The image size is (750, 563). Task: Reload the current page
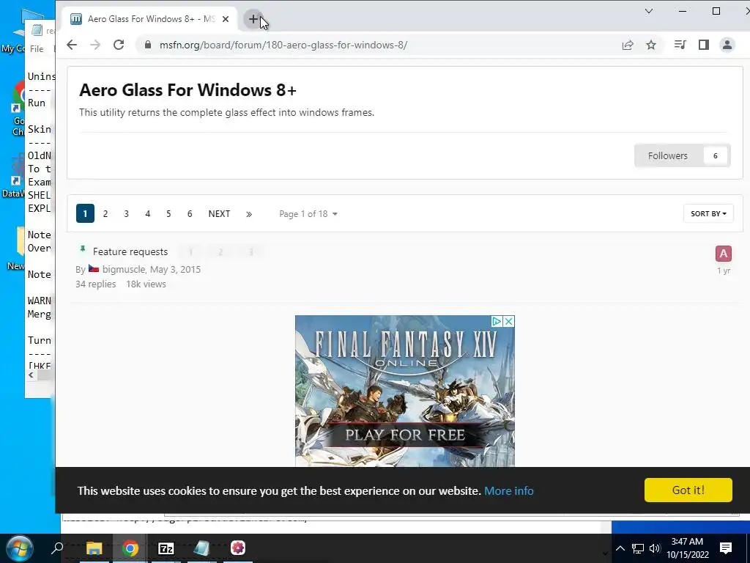119,45
